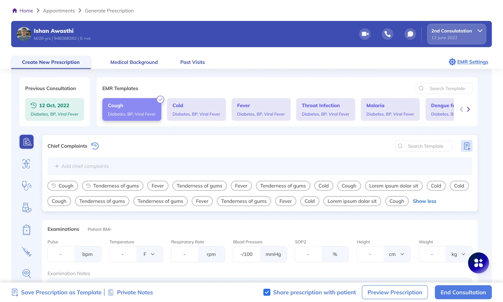503x302 pixels.
Task: Open Weight unit kg dropdown
Action: (x=459, y=254)
